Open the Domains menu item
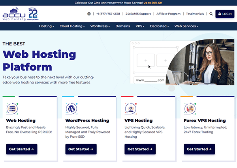The height and width of the screenshot is (168, 237). pyautogui.click(x=123, y=26)
